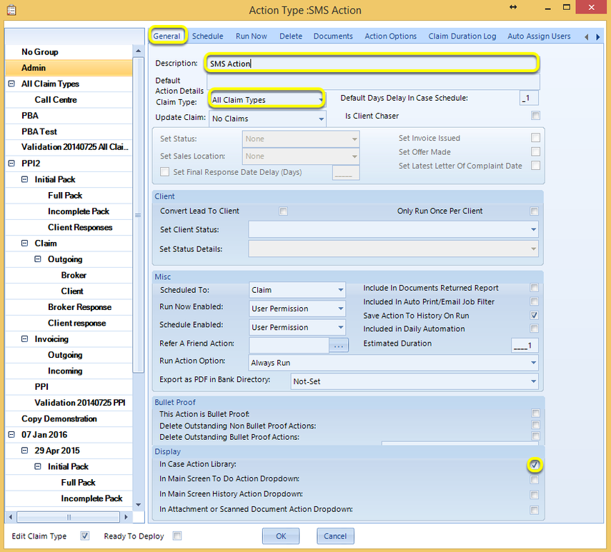Image resolution: width=611 pixels, height=552 pixels.
Task: Click the tab strip left-pointing arrow
Action: [x=586, y=37]
